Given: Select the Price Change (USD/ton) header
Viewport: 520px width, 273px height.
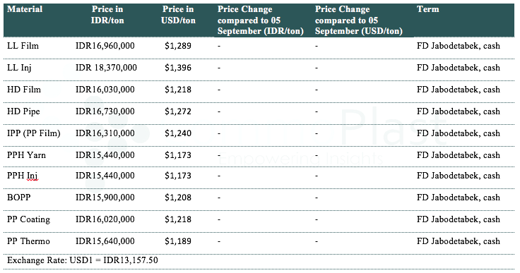Looking at the screenshot, I should click(359, 20).
